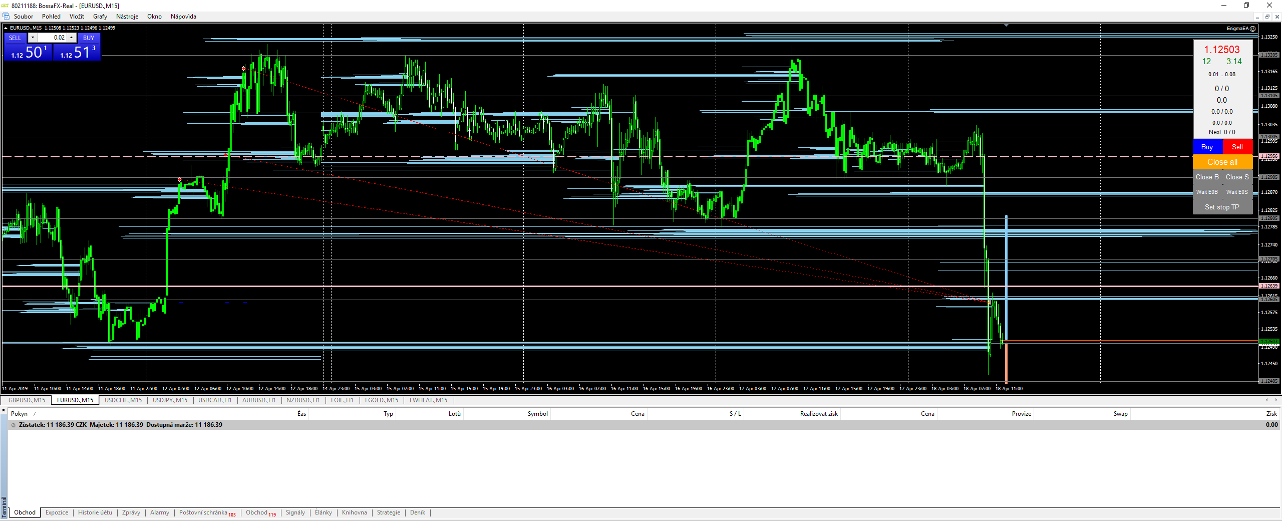
Task: Collapse the one-click trading panel triangle
Action: point(6,28)
